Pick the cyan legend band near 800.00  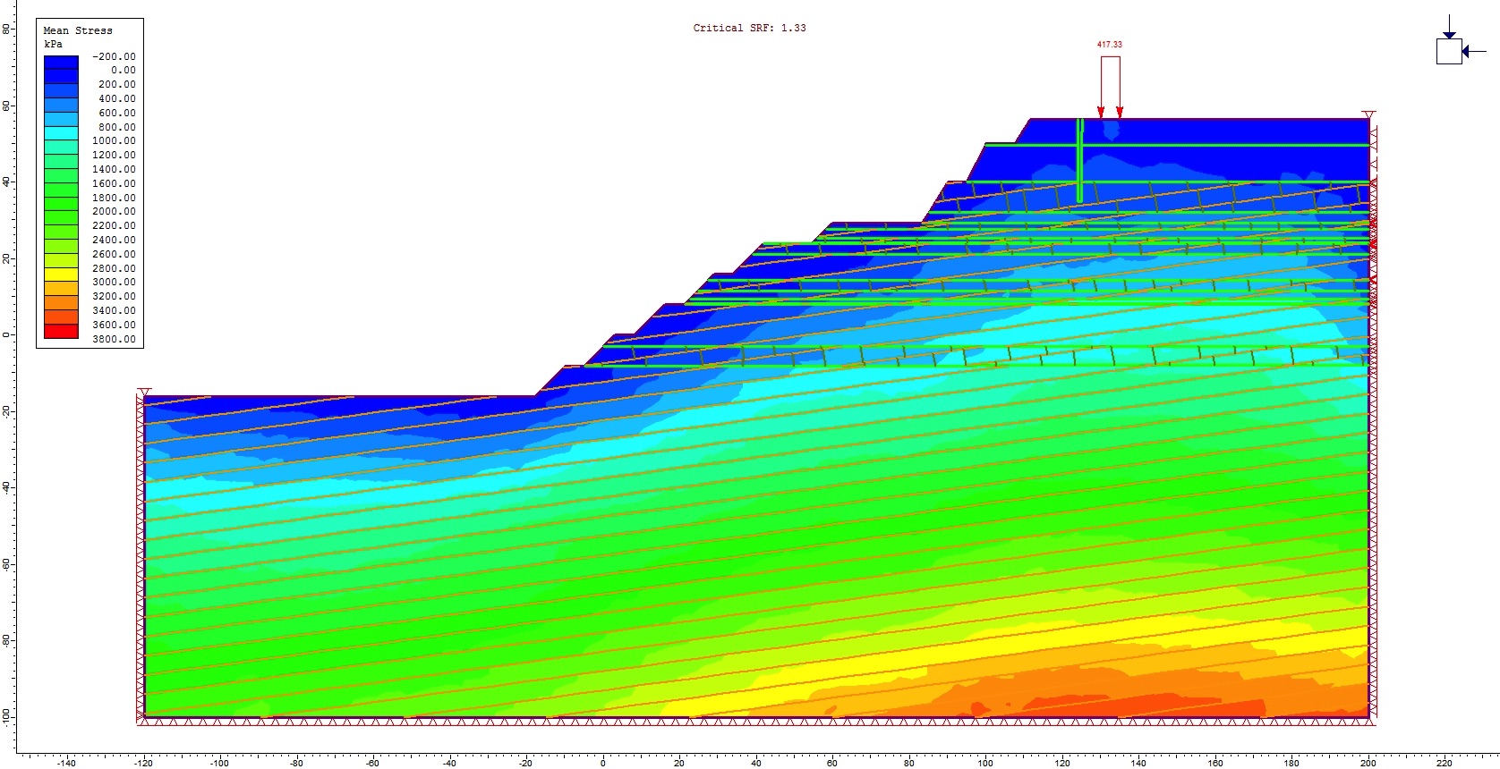click(x=62, y=133)
